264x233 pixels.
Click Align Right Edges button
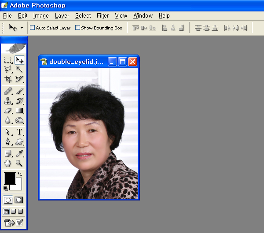181,28
